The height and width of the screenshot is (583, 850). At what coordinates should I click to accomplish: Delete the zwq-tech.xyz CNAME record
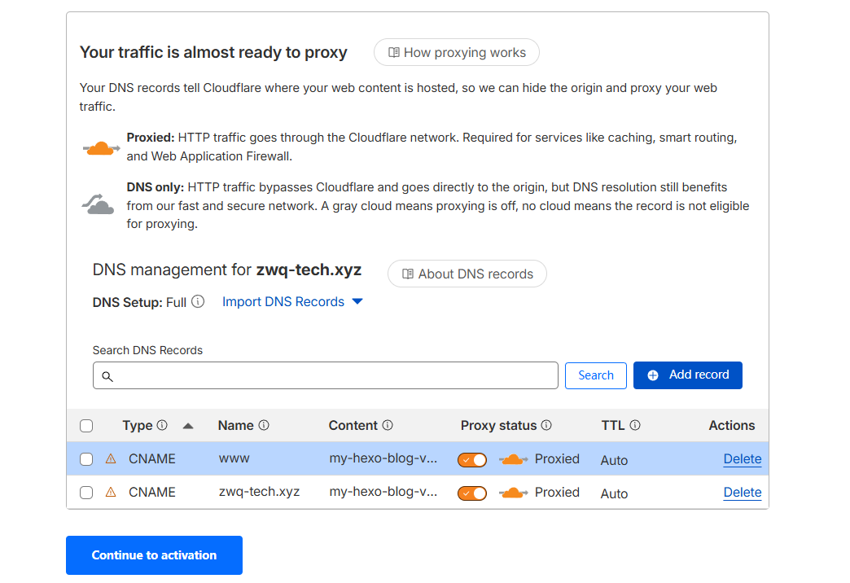(743, 493)
